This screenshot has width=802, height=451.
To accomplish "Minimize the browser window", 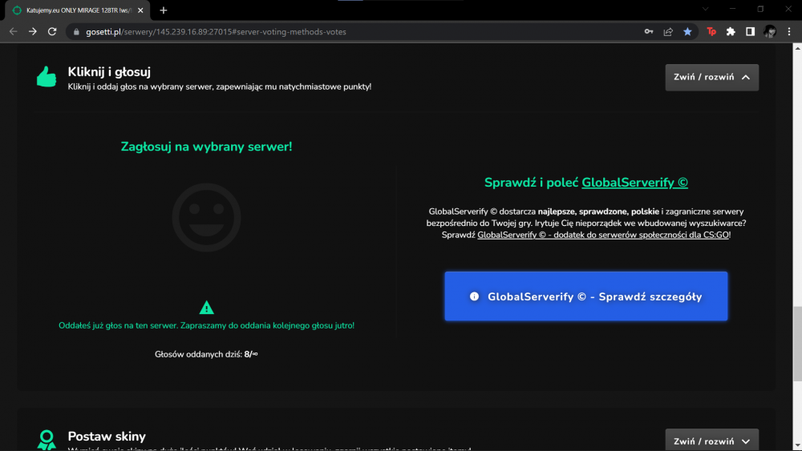I will pos(732,9).
